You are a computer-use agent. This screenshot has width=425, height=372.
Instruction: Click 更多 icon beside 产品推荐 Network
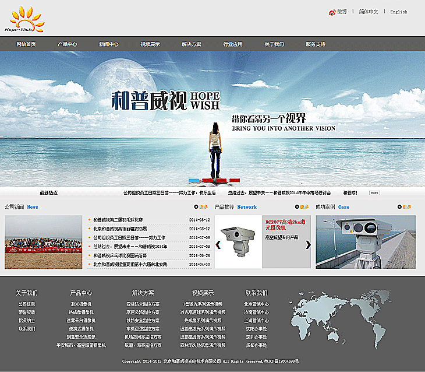click(x=302, y=207)
